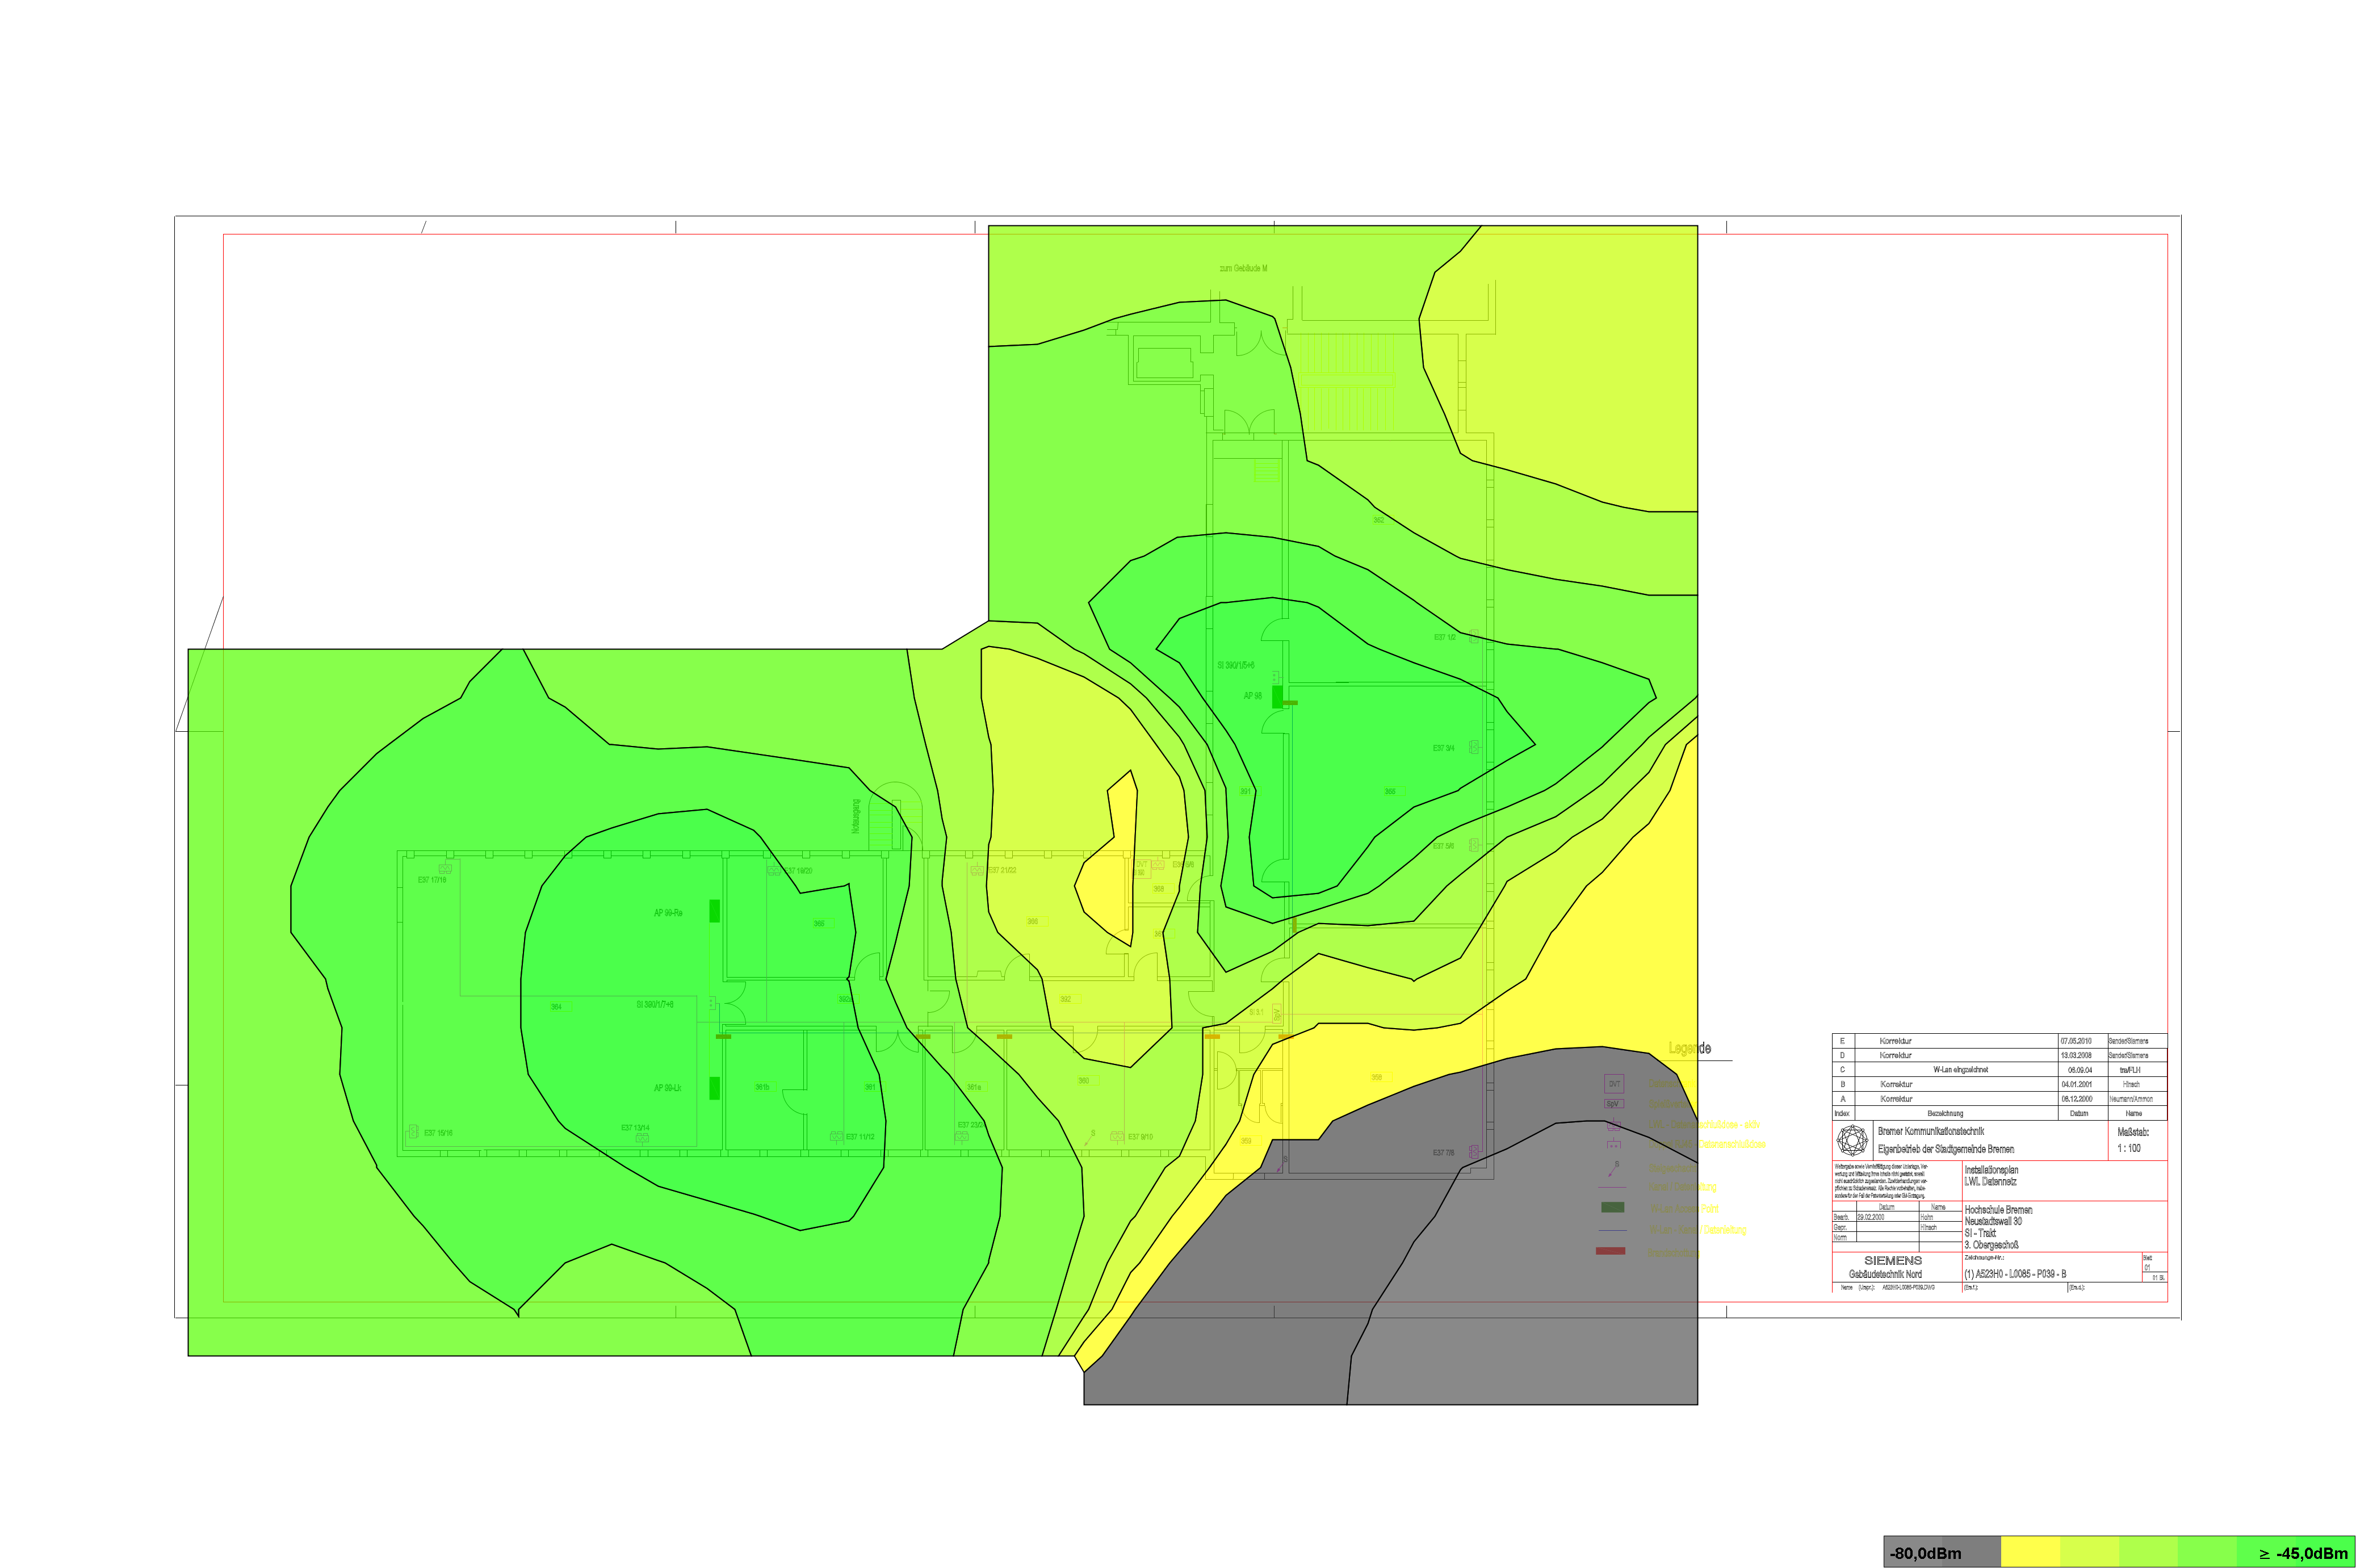2356x1568 pixels.
Task: Click the yellow segment of the dBm scale
Action: [2030, 1553]
